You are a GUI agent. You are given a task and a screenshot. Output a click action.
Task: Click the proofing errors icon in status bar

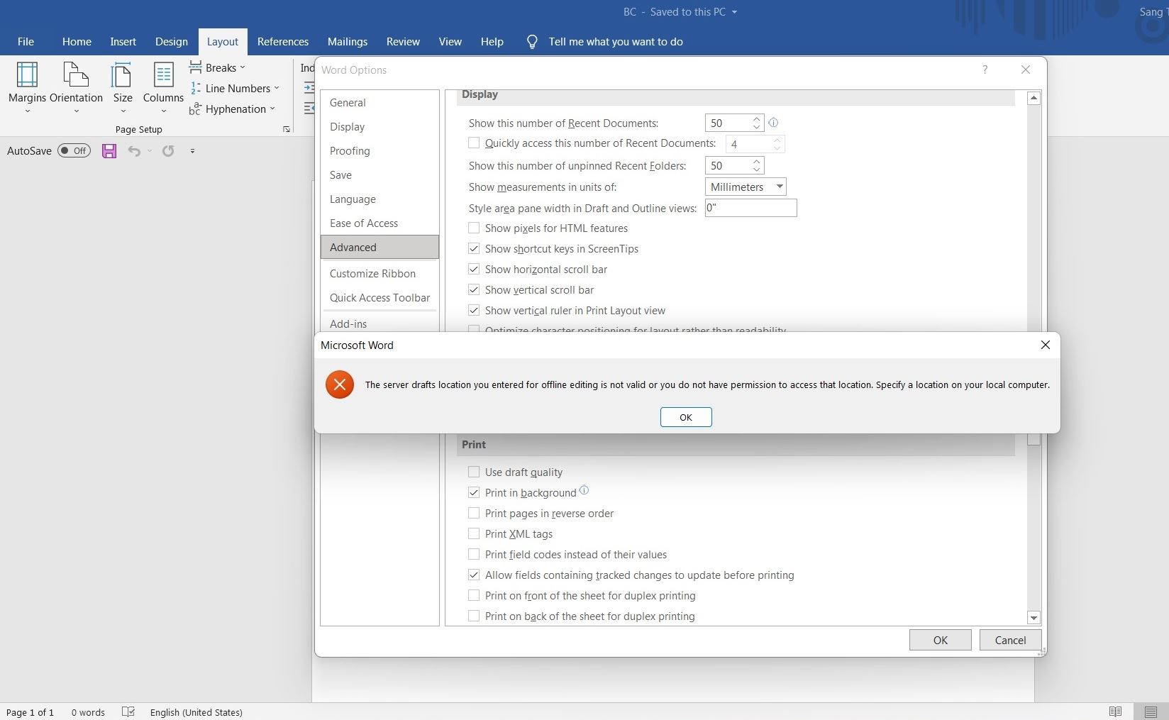click(128, 712)
